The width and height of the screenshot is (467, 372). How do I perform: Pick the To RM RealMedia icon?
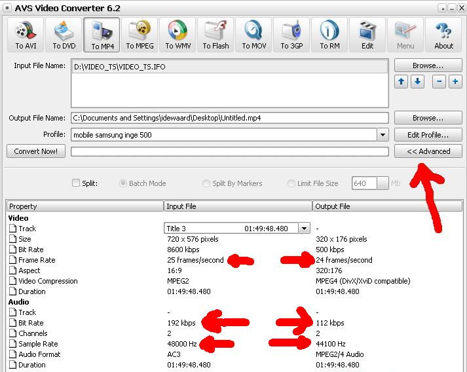point(329,35)
